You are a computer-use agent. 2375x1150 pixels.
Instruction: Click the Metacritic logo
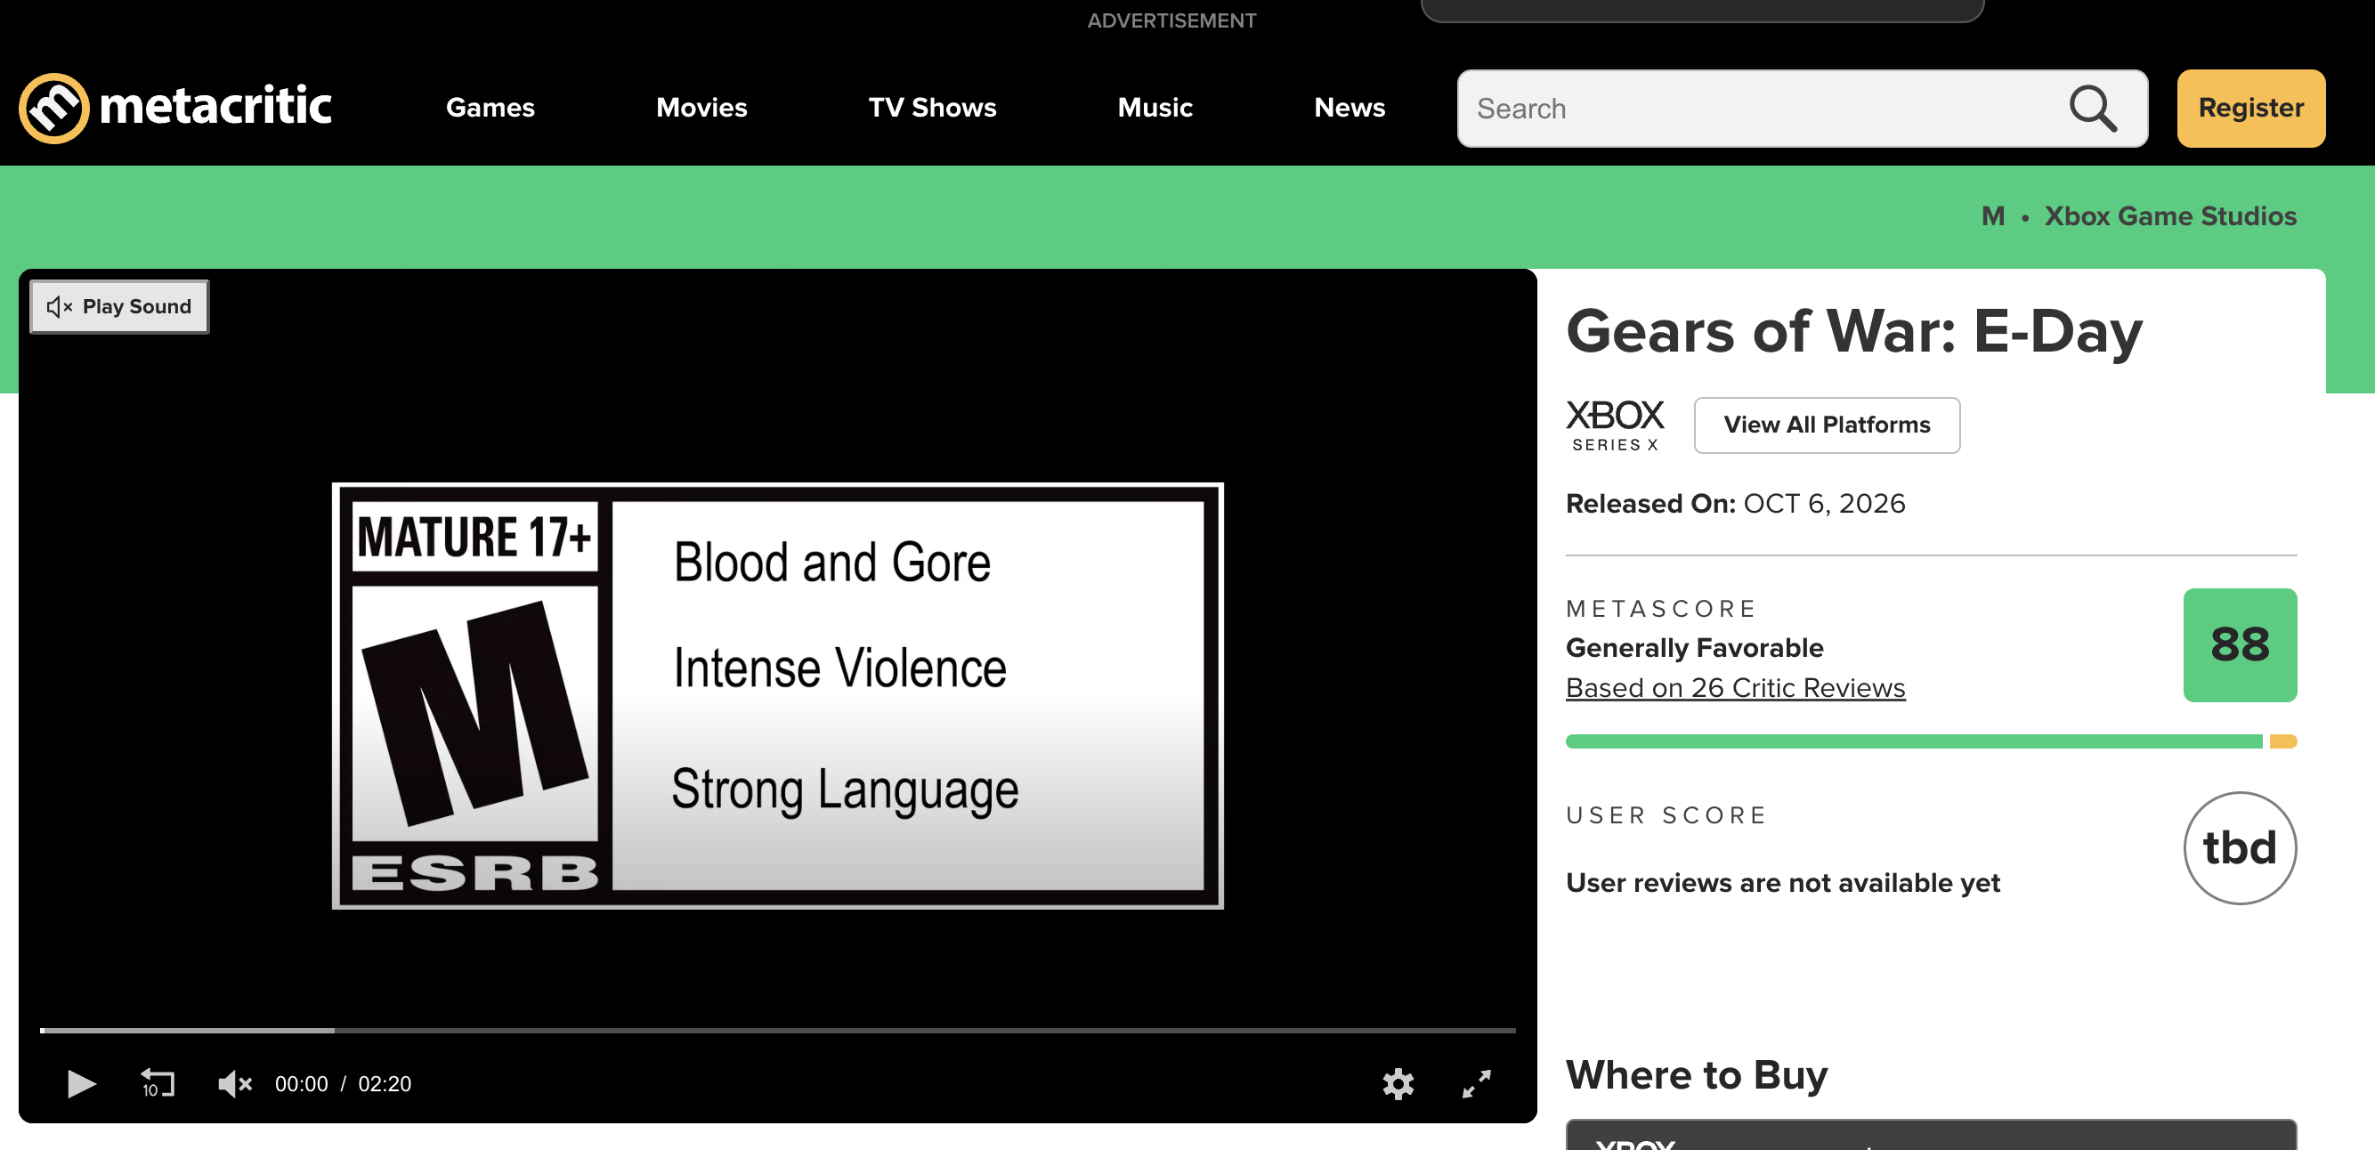tap(175, 108)
